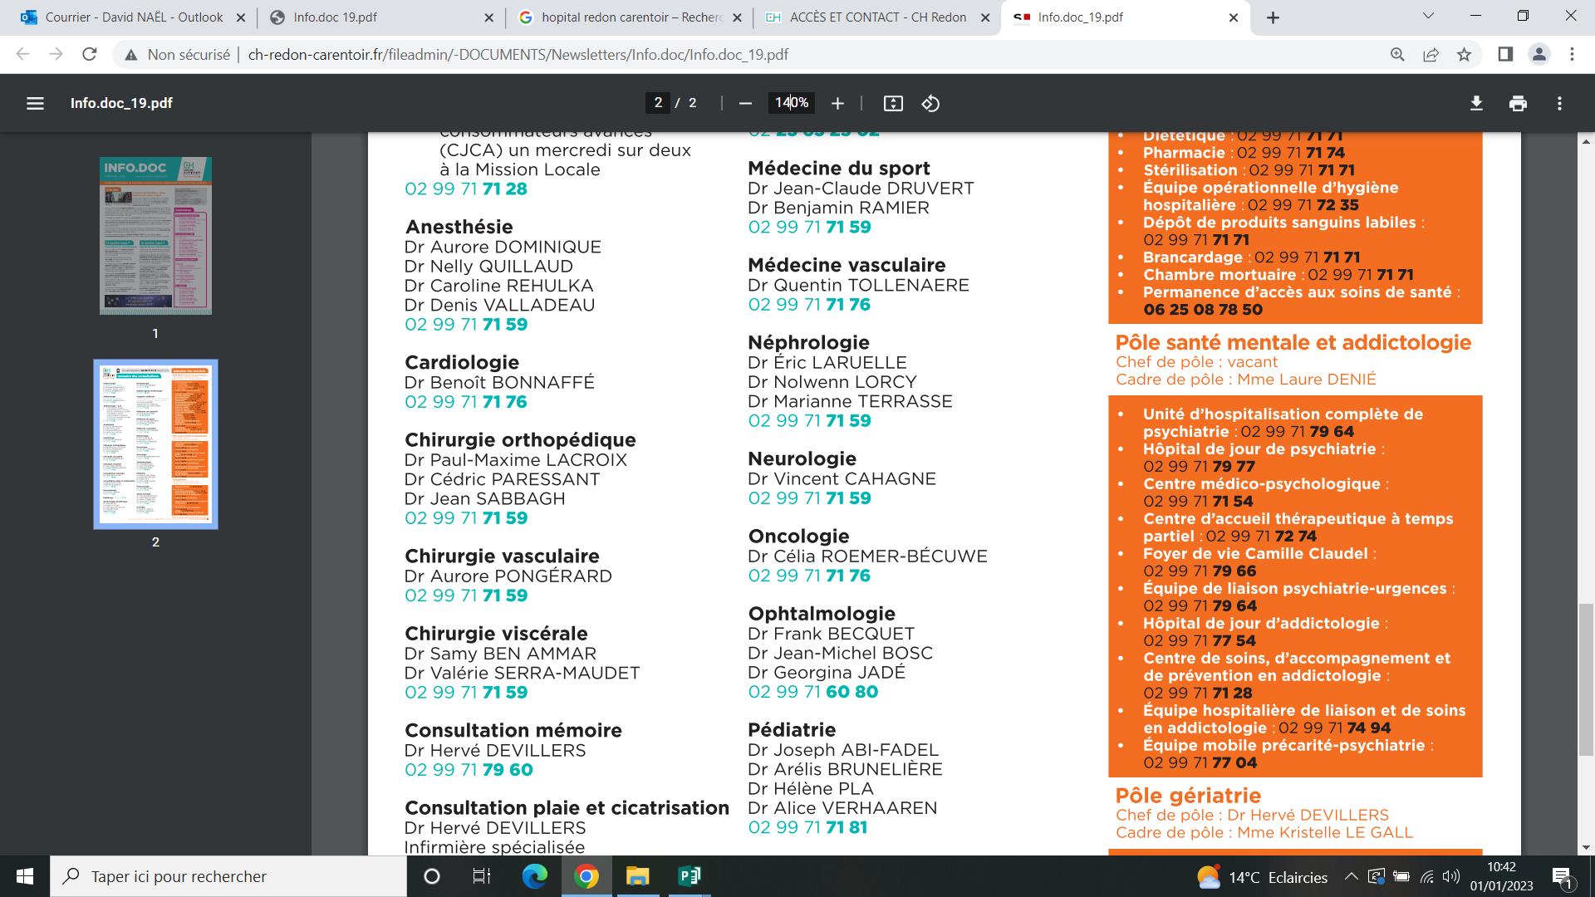Viewport: 1595px width, 897px height.
Task: Open a new browser tab
Action: (x=1273, y=17)
